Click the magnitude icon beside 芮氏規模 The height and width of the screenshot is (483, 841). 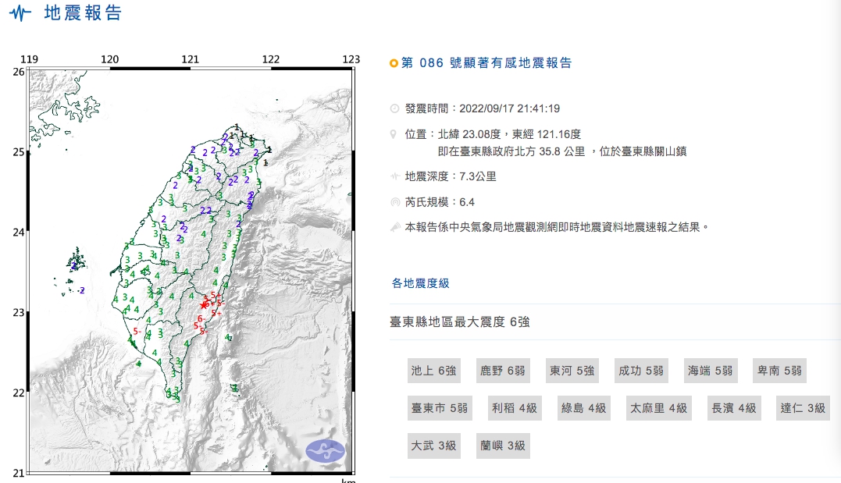tap(394, 201)
